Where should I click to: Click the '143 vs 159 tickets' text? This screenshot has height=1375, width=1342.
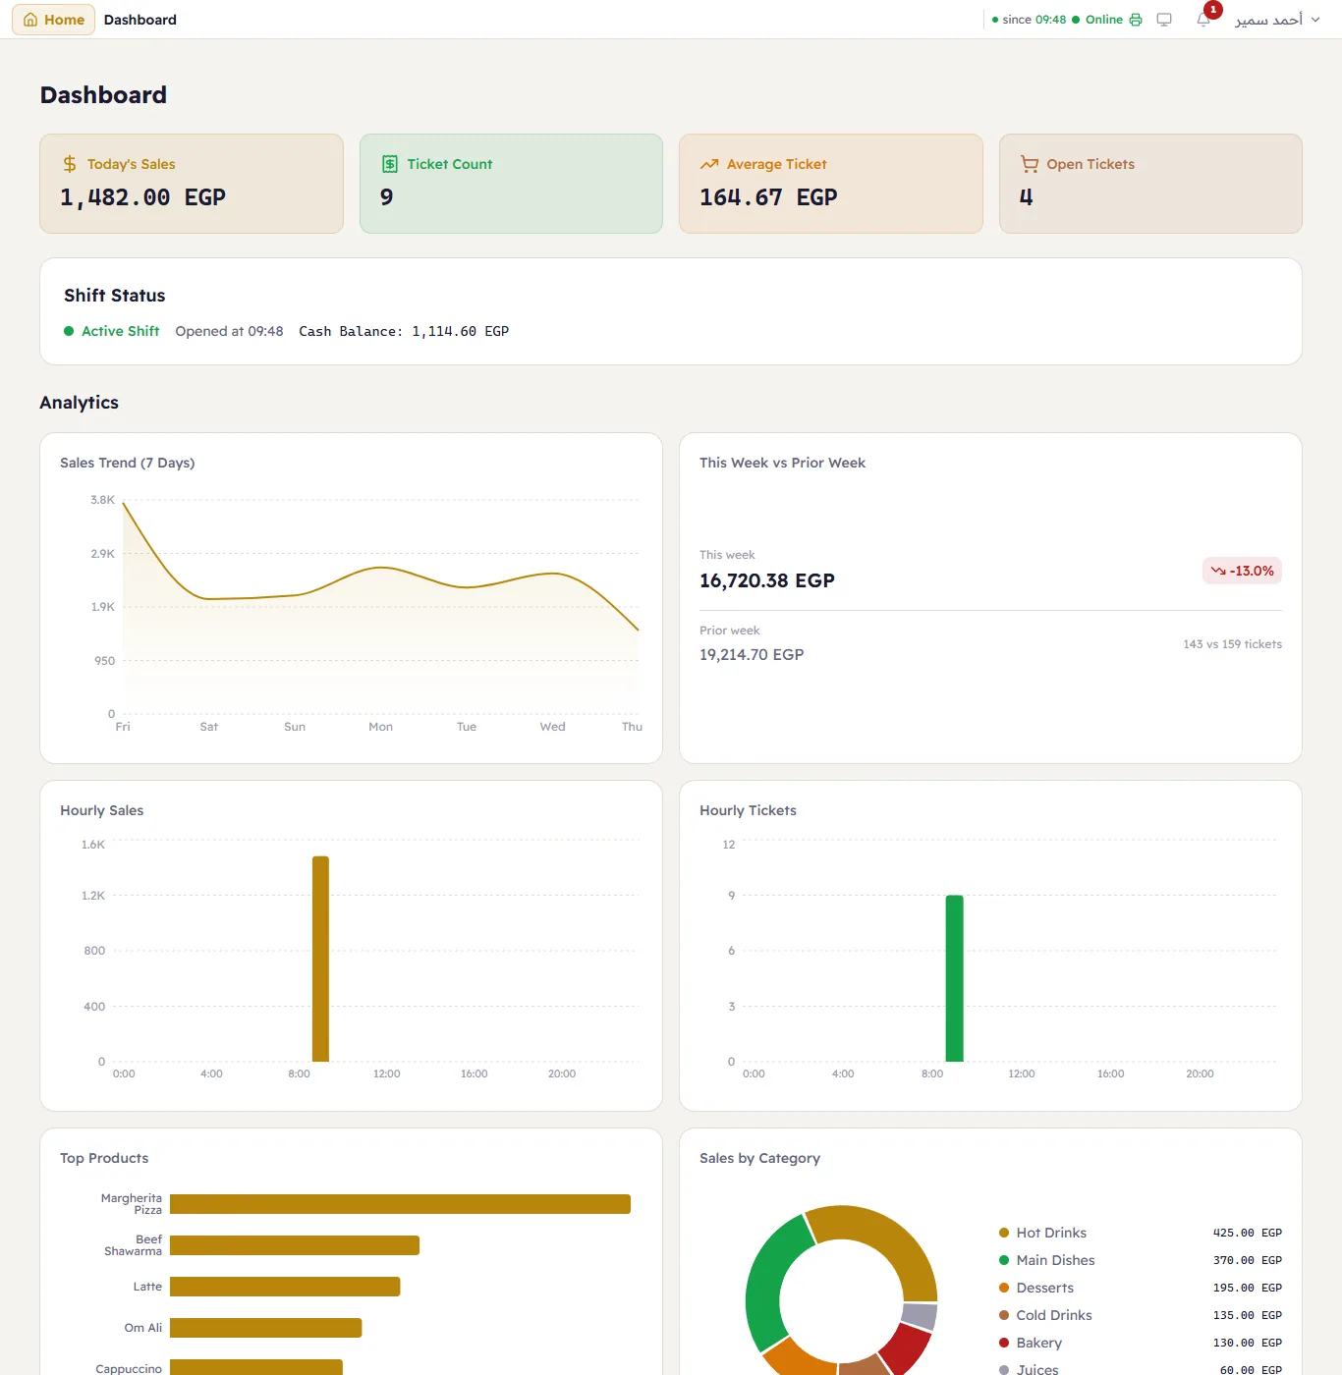click(x=1232, y=644)
